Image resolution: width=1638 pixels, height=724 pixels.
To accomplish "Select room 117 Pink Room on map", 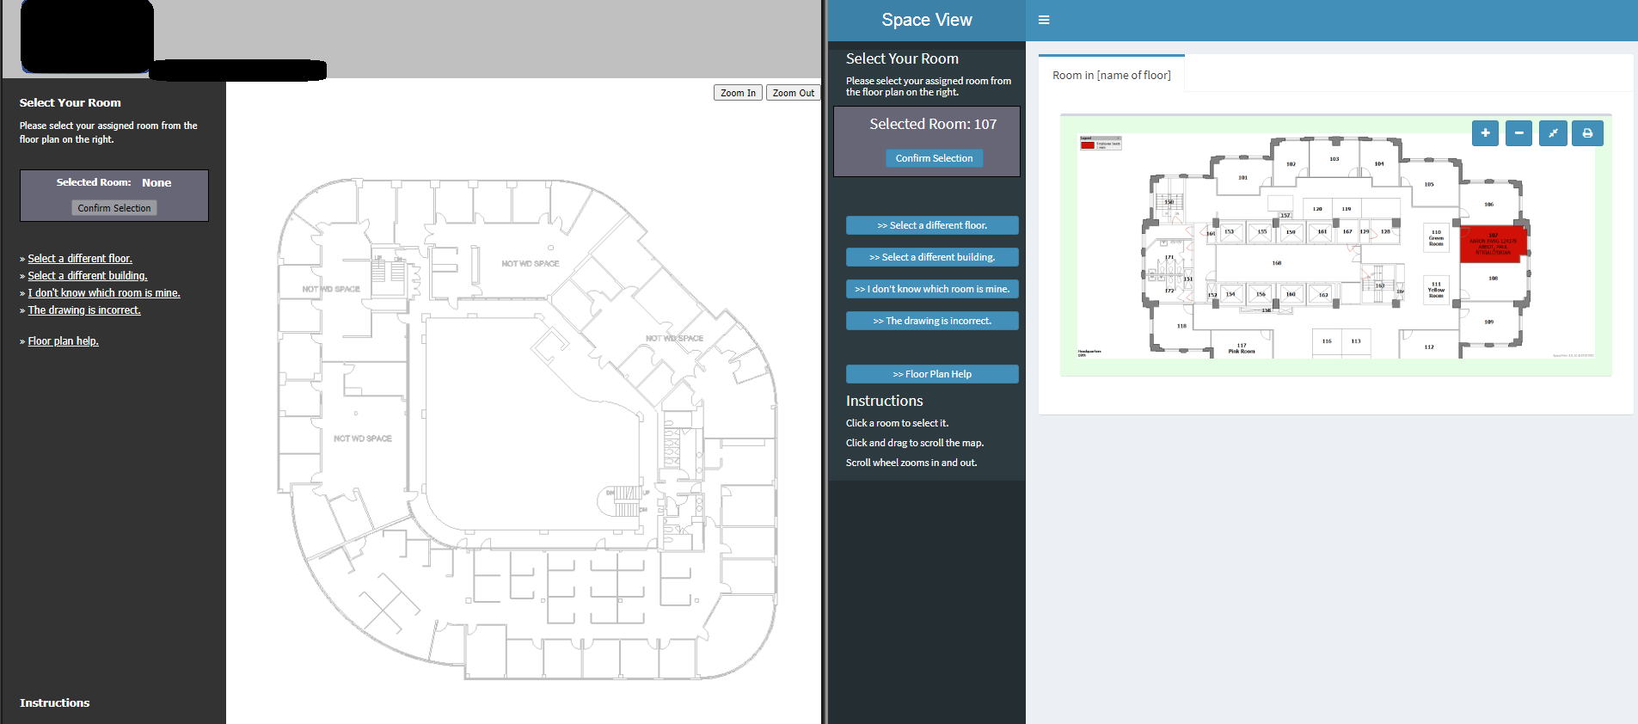I will click(1241, 347).
